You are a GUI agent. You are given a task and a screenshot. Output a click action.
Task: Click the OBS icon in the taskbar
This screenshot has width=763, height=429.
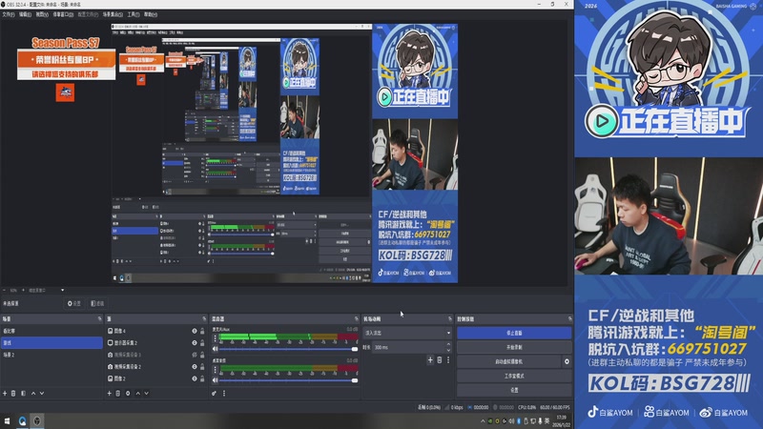coord(37,420)
